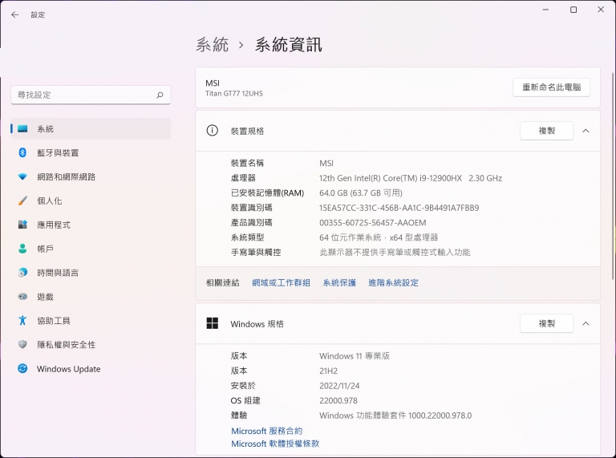Select 時間與語言 in the sidebar

pyautogui.click(x=91, y=273)
